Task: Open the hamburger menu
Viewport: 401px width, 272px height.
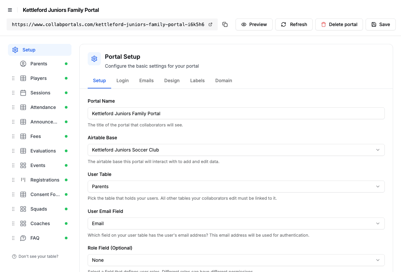Action: (x=10, y=10)
